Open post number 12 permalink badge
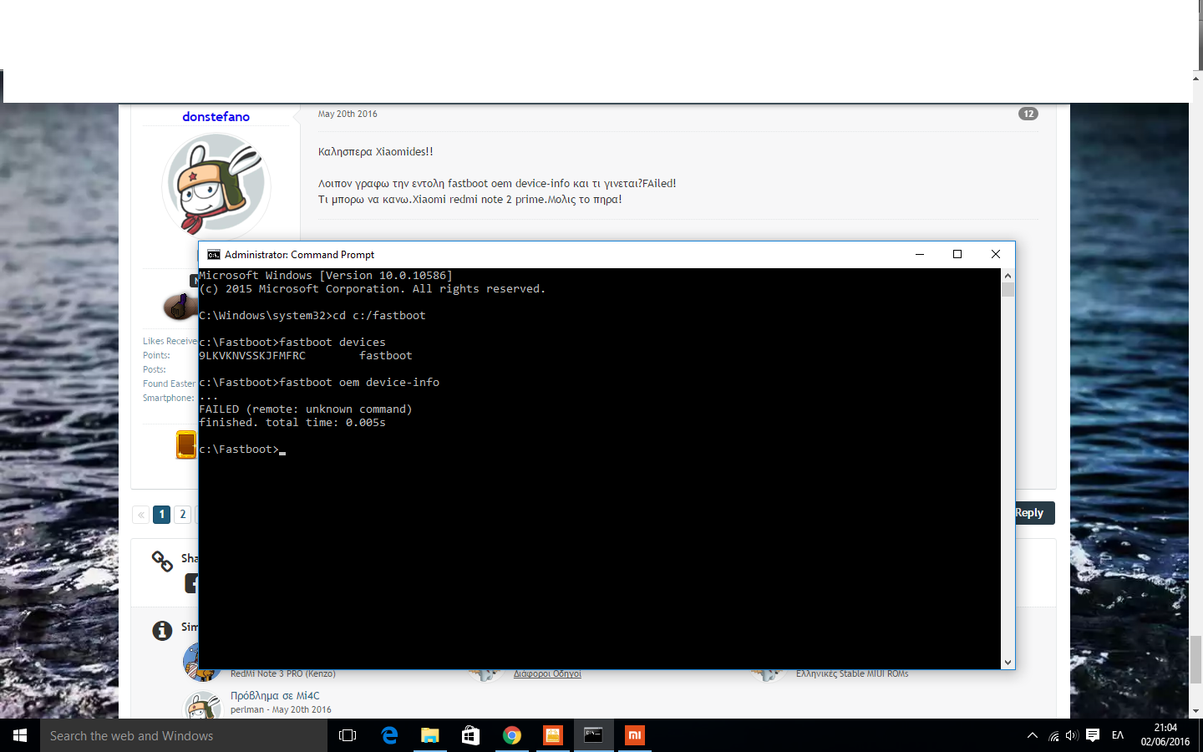1203x752 pixels. tap(1028, 114)
